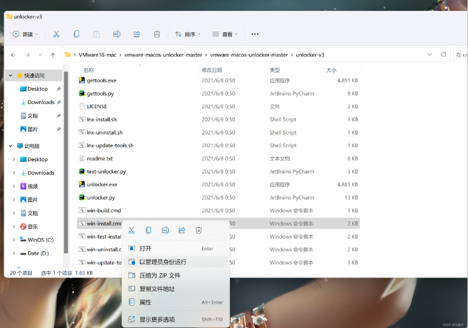The width and height of the screenshot is (468, 328).
Task: Click the Share icon in the context menu
Action: tap(181, 230)
